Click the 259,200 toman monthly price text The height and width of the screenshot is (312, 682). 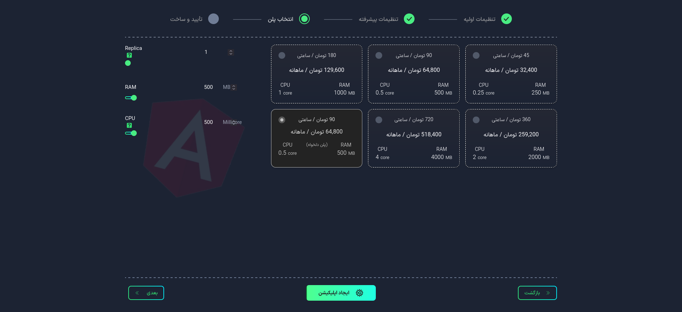pyautogui.click(x=511, y=135)
